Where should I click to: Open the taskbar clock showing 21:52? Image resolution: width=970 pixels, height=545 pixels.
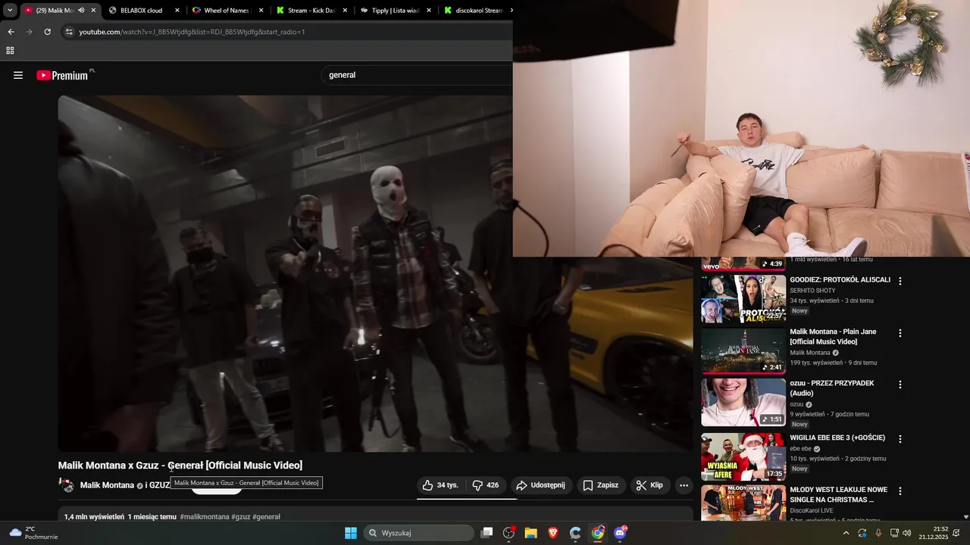[934, 533]
